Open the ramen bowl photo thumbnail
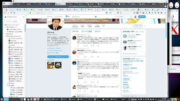The height and width of the screenshot is (101, 180). [58, 65]
